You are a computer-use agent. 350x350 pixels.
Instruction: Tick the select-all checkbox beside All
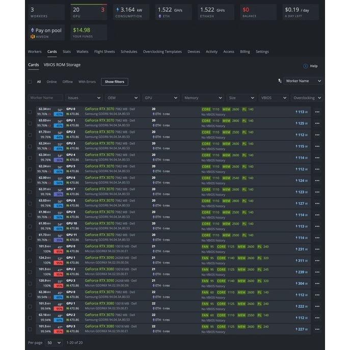(30, 82)
